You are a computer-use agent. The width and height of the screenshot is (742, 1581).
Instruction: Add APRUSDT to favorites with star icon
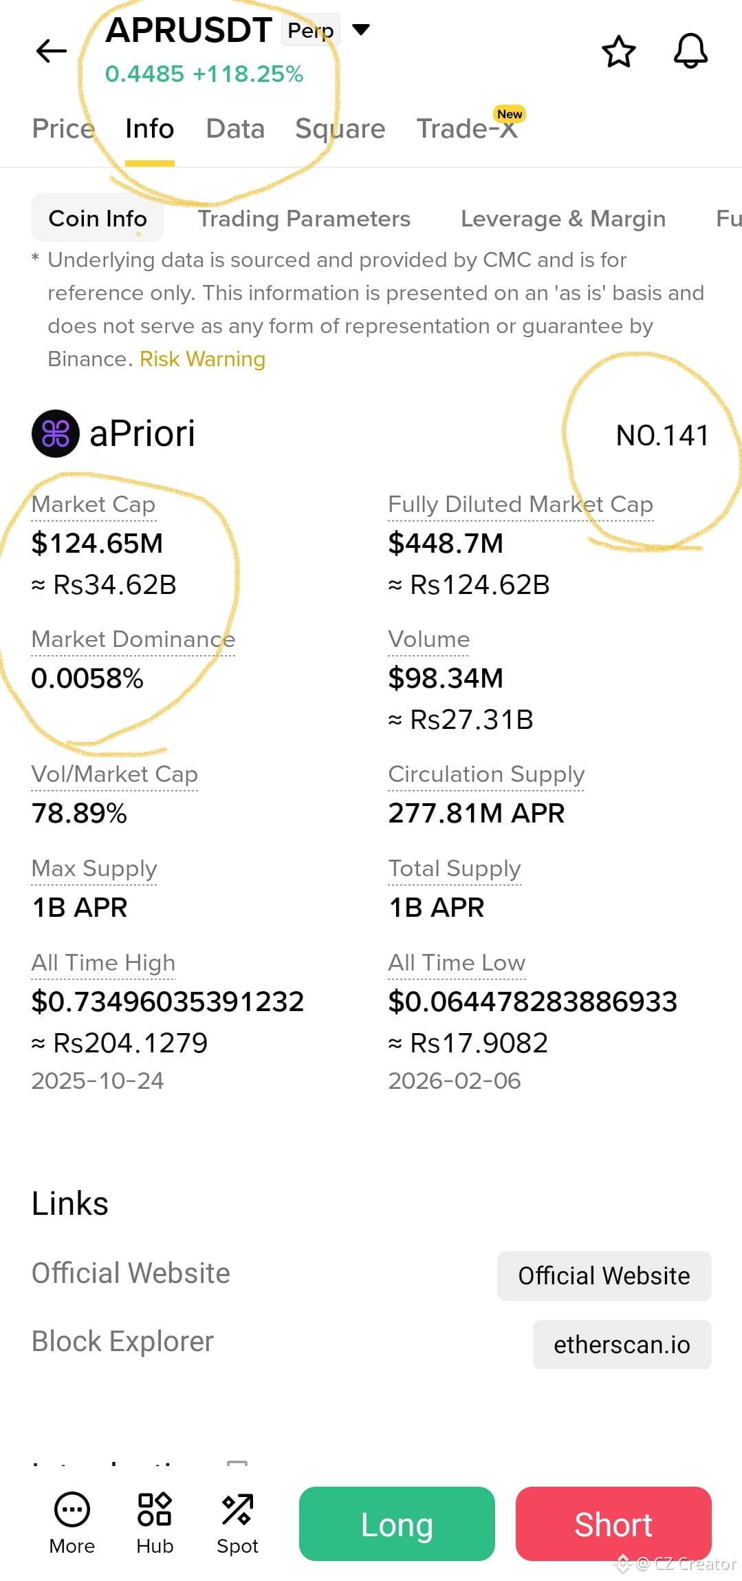(x=618, y=52)
